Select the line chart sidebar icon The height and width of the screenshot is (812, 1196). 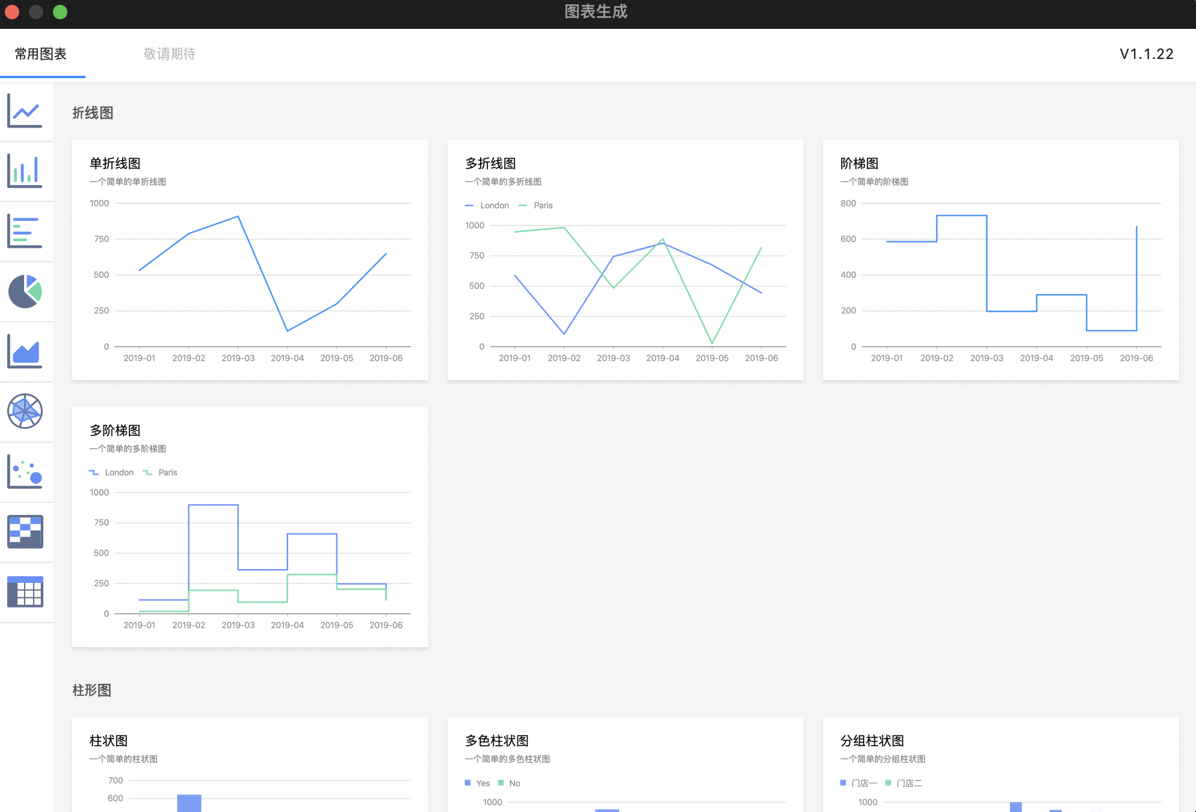pos(25,111)
